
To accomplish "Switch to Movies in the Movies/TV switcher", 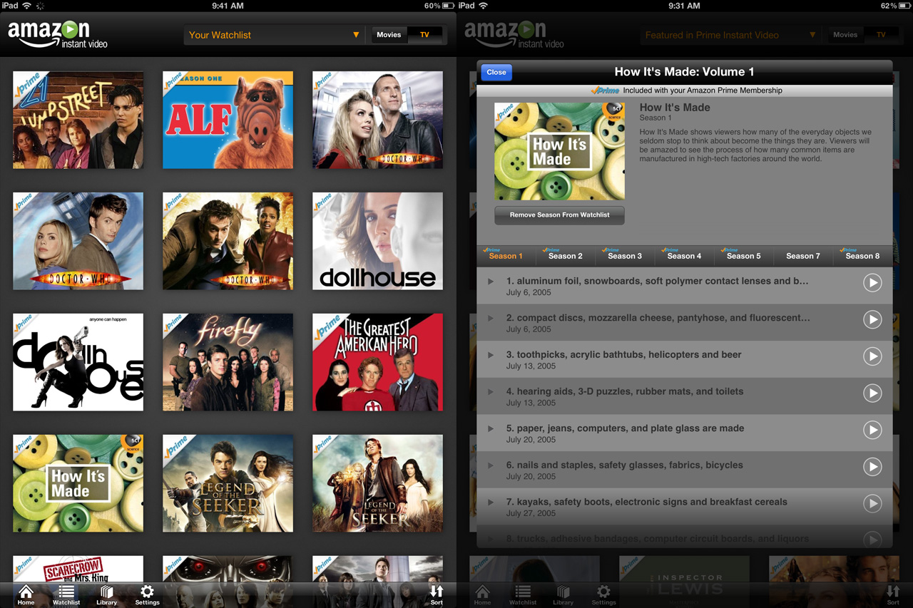I will tap(389, 34).
